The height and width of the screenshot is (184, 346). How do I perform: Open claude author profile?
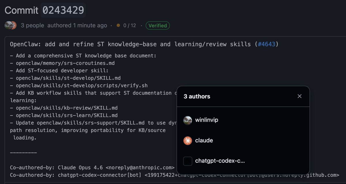204,140
